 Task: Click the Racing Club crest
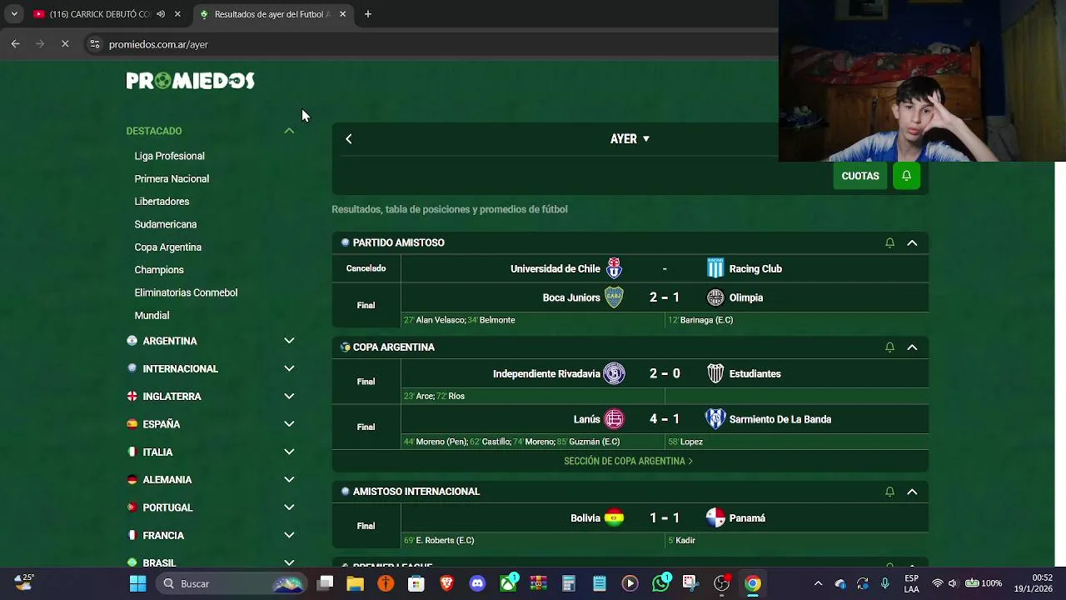pos(715,268)
